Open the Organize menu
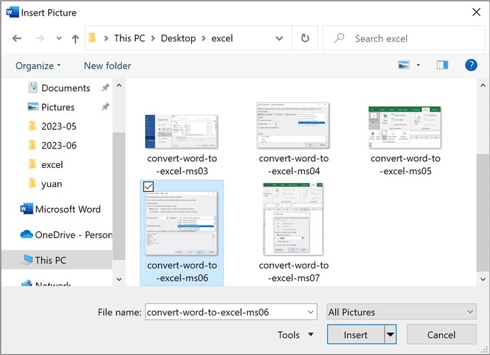Image resolution: width=490 pixels, height=355 pixels. tap(38, 65)
